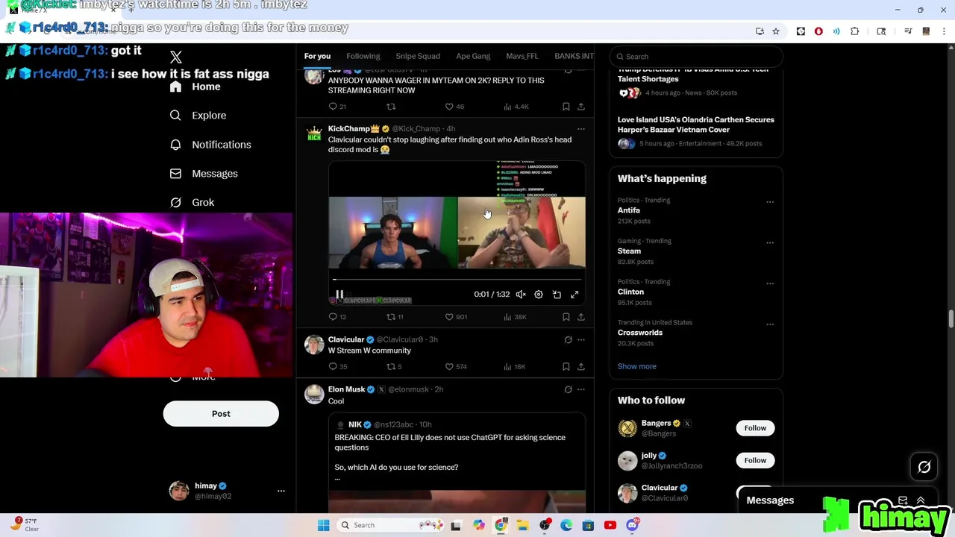Follow the jolly account
Viewport: 955px width, 537px height.
tap(755, 460)
